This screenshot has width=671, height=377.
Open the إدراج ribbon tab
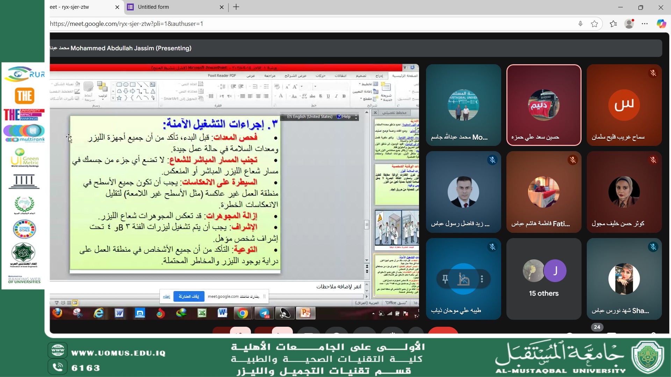click(x=379, y=76)
